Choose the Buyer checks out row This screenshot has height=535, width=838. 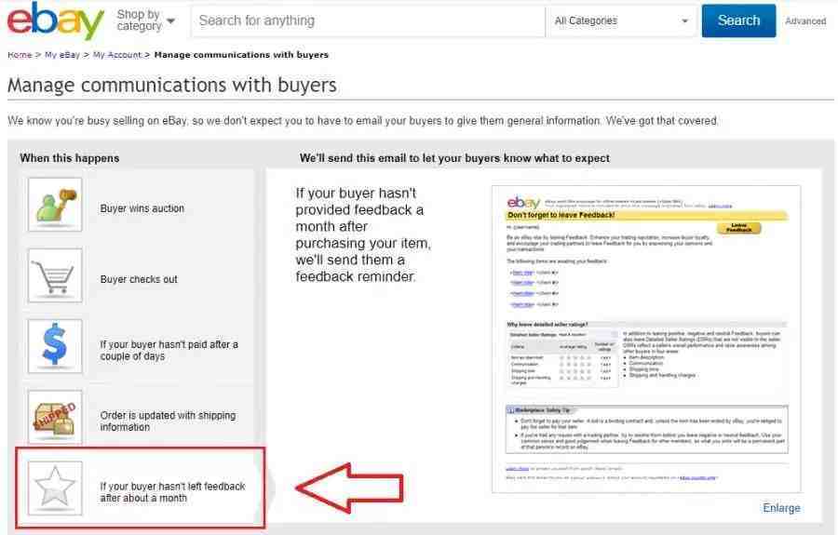coord(138,275)
